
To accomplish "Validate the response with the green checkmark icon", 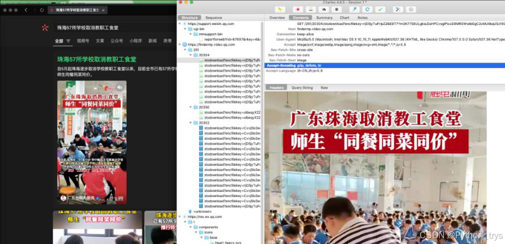I will tap(381, 10).
